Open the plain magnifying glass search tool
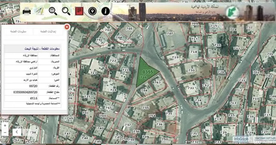 66,11
